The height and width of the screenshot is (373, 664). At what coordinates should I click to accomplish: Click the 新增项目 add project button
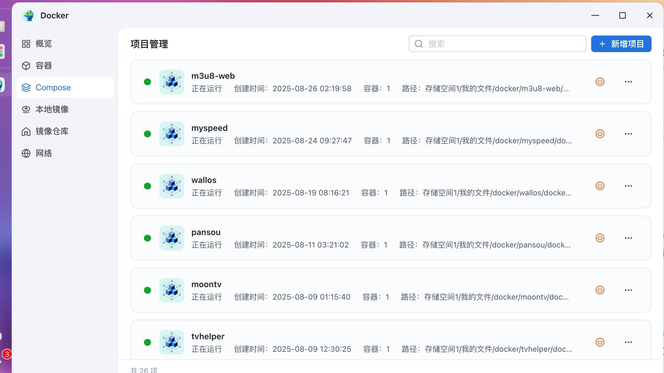point(621,44)
